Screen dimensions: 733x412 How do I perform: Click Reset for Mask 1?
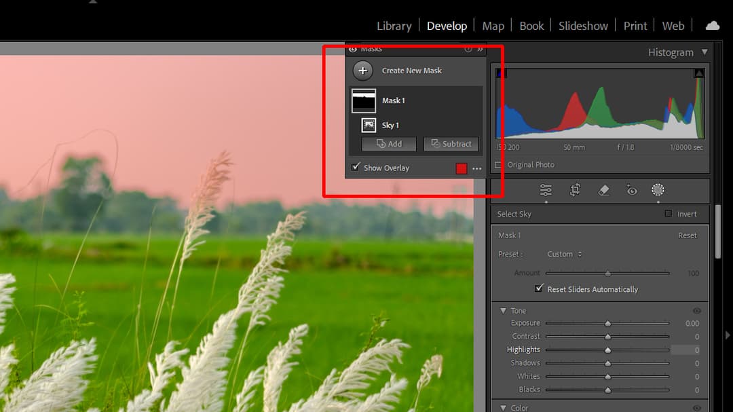[687, 236]
